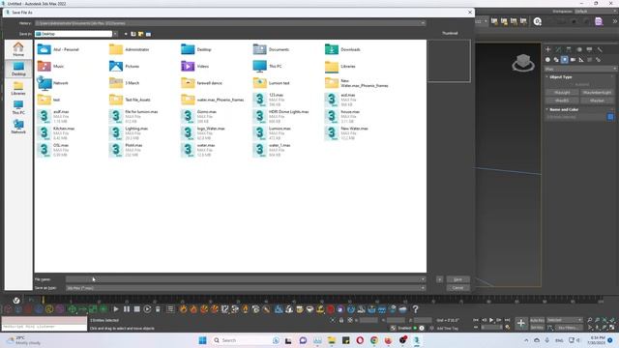Click the ViewCube in the viewport
619x348 pixels.
click(523, 62)
